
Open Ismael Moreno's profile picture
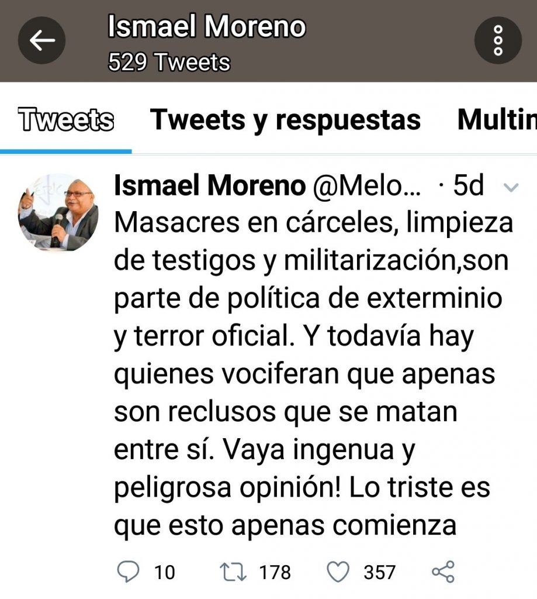[x=58, y=212]
